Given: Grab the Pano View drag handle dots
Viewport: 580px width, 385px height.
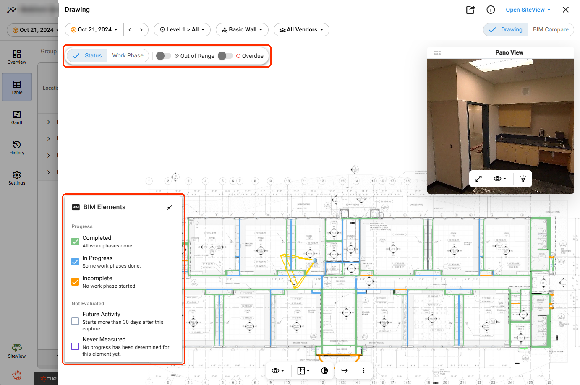Looking at the screenshot, I should [437, 53].
